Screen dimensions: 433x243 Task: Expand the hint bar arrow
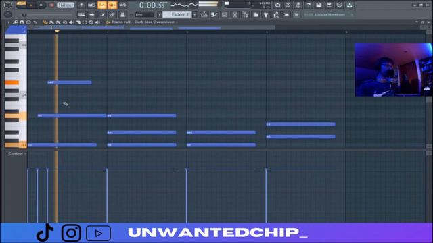pyautogui.click(x=352, y=14)
